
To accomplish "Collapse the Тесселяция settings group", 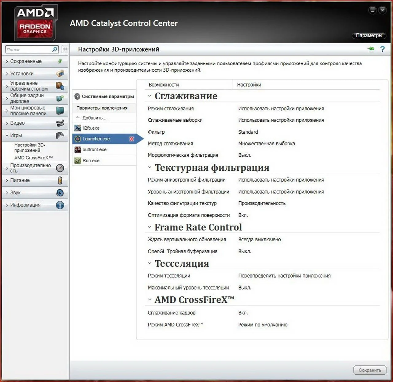I will point(150,263).
